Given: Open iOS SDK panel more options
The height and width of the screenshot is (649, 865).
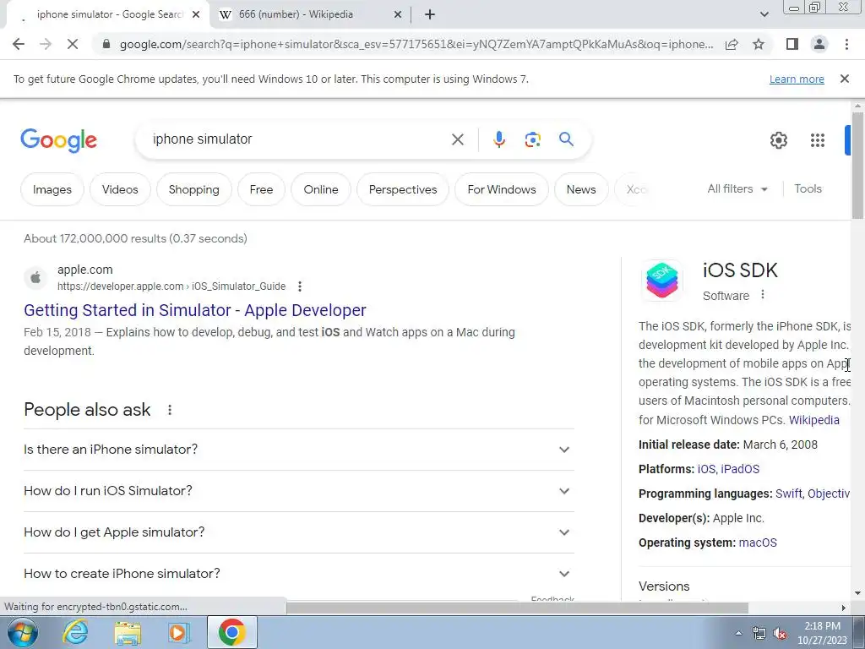Looking at the screenshot, I should pyautogui.click(x=763, y=295).
